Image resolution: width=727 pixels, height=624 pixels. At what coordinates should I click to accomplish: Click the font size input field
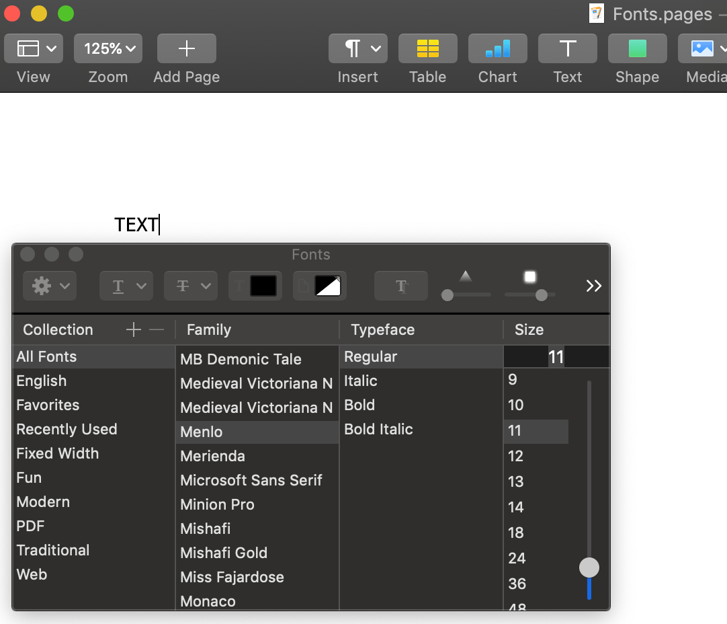[x=556, y=357]
